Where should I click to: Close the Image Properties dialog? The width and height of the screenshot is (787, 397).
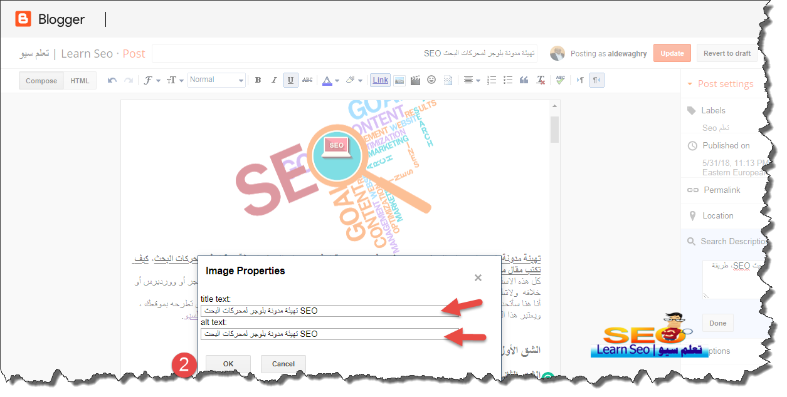tap(478, 277)
